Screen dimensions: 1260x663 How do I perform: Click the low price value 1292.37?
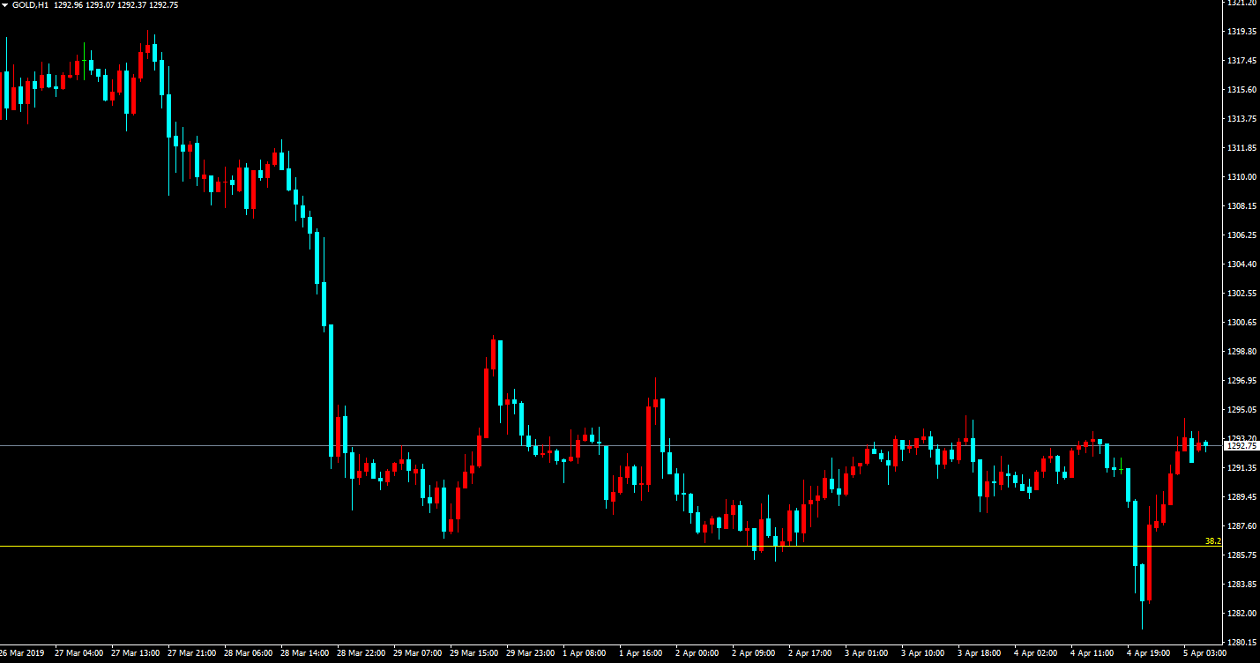(131, 4)
